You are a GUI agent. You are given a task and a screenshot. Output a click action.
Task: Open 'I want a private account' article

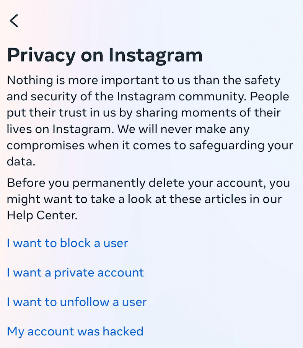75,273
